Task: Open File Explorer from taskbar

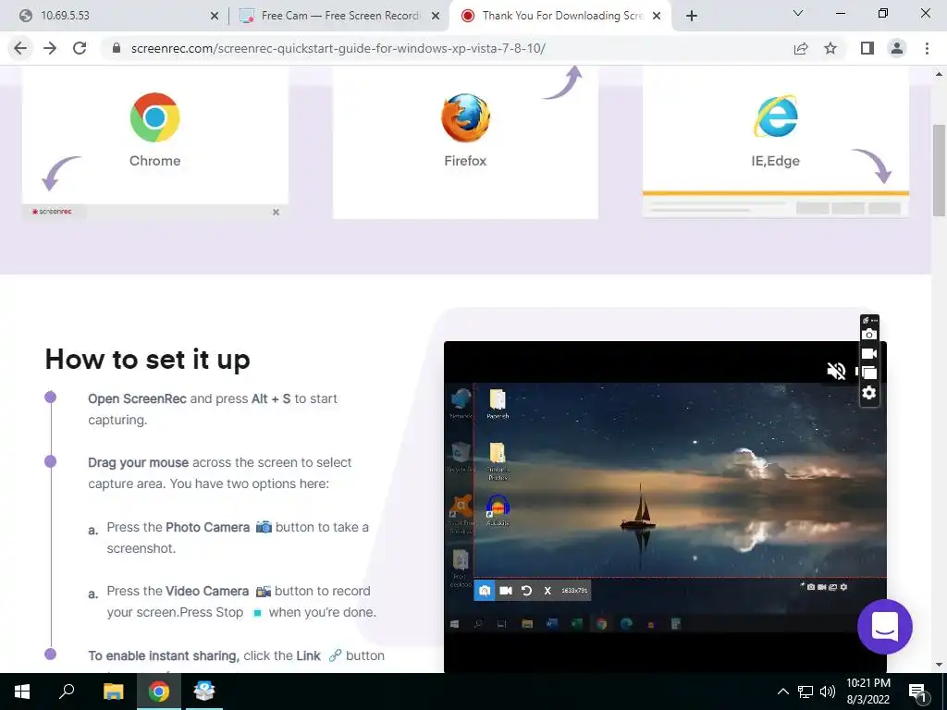Action: click(x=113, y=692)
